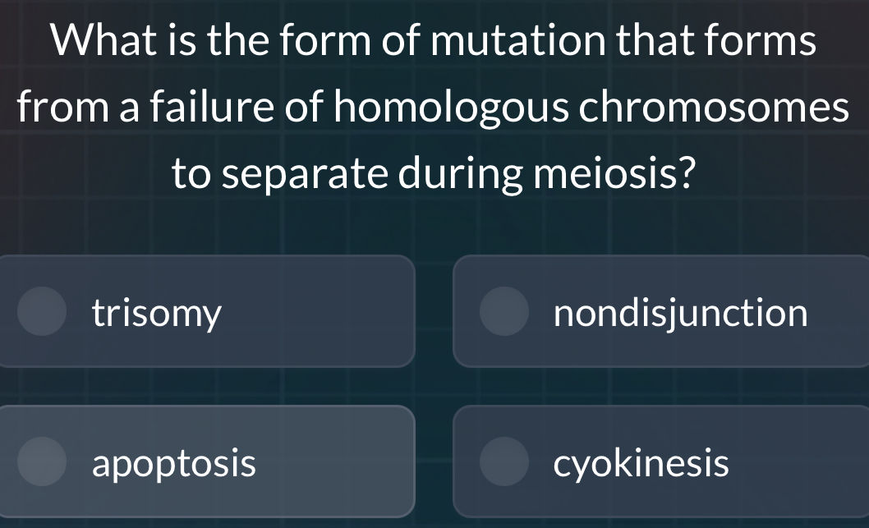Click the quiz question text

[434, 105]
